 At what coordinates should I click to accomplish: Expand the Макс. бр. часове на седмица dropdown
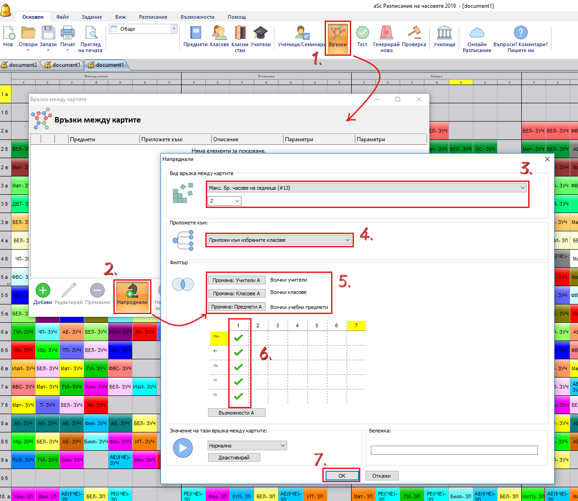click(522, 188)
